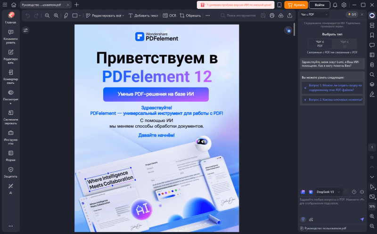
Task: Expand the select cursor tool options
Action: (x=372, y=186)
